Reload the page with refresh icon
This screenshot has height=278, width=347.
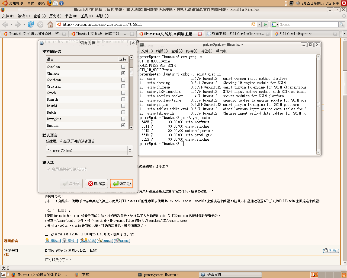(31, 24)
